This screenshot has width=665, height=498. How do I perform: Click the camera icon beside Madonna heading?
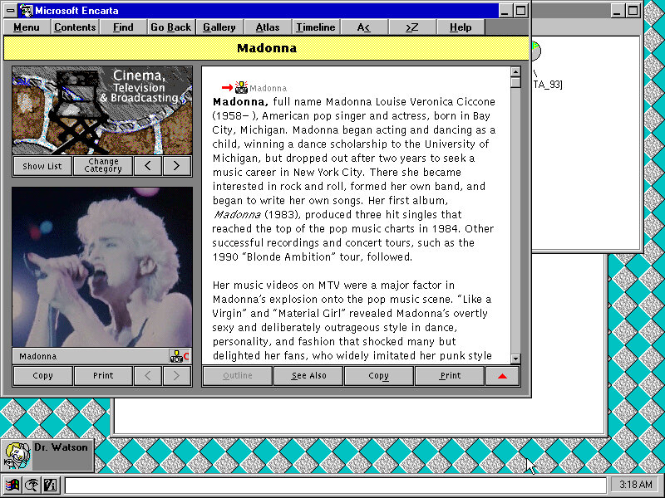241,87
